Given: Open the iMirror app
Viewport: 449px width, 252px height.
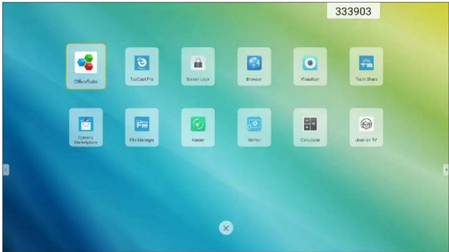Looking at the screenshot, I should pos(254,127).
